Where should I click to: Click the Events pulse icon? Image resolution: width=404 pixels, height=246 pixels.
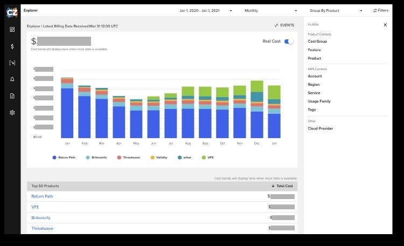pyautogui.click(x=276, y=25)
